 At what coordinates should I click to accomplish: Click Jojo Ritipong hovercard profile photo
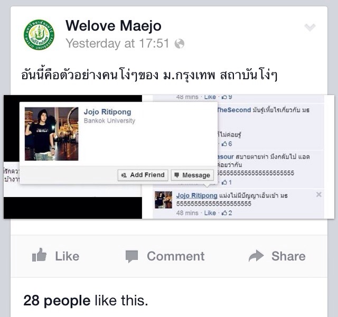[x=52, y=134]
